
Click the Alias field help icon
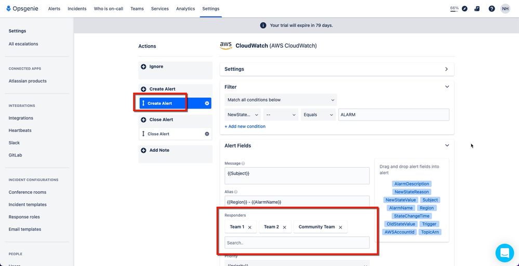(x=236, y=192)
